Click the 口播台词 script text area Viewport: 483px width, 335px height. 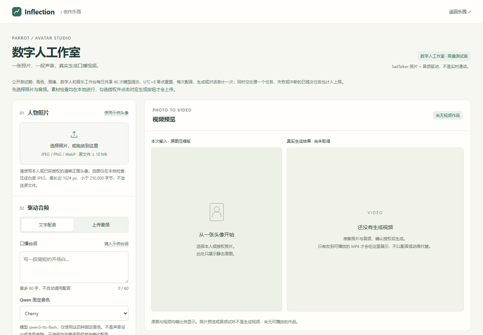(x=74, y=267)
